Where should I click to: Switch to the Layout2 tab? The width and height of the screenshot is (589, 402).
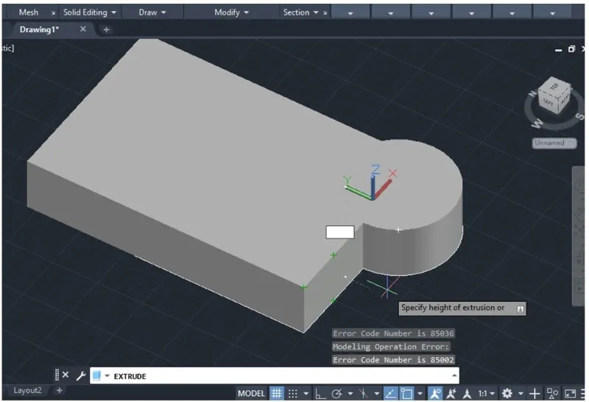coord(27,390)
